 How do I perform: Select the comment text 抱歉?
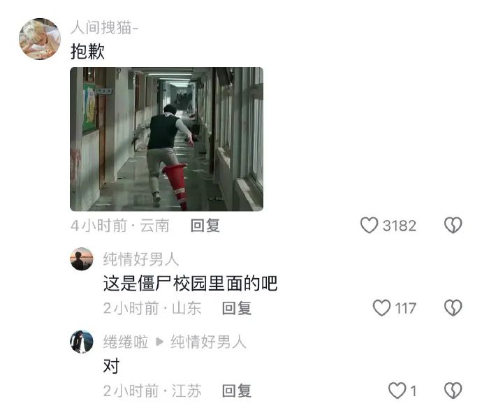(x=87, y=51)
